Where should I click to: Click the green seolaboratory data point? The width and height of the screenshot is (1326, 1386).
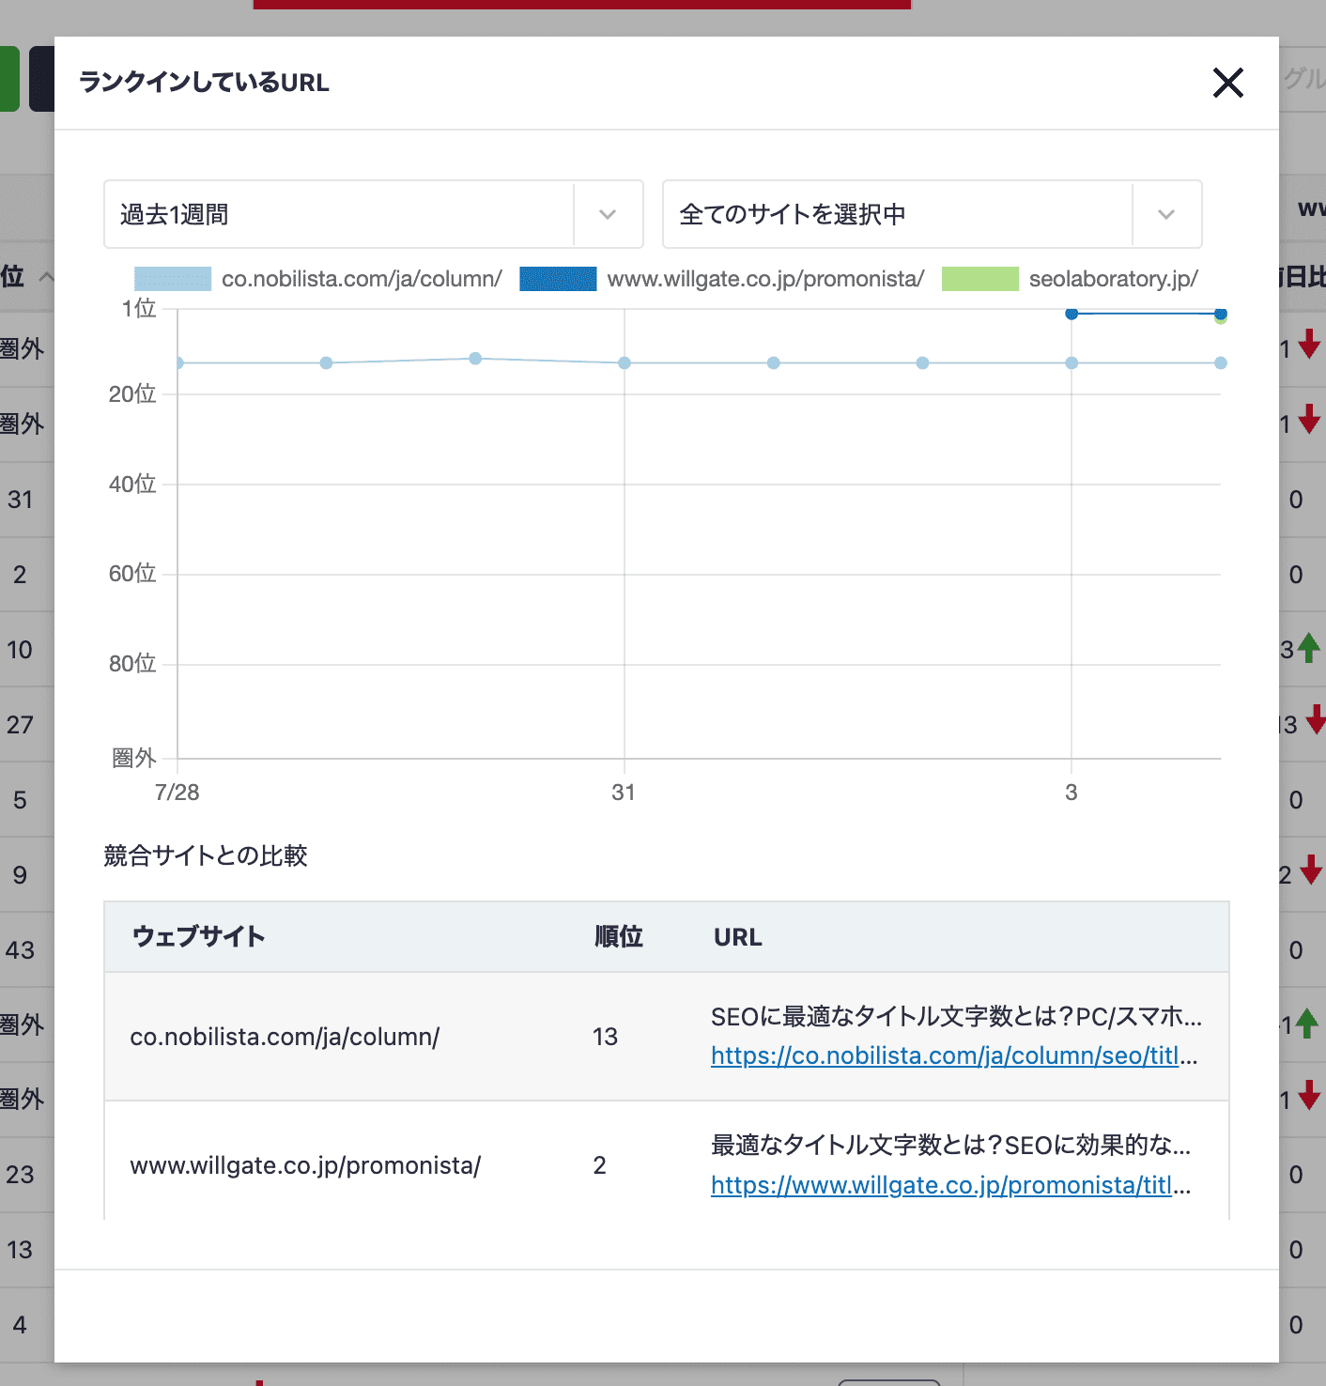(x=1221, y=319)
